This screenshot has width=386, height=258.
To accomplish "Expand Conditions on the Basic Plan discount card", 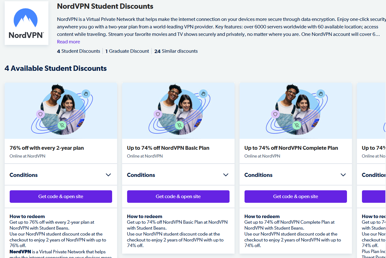I will [178, 175].
